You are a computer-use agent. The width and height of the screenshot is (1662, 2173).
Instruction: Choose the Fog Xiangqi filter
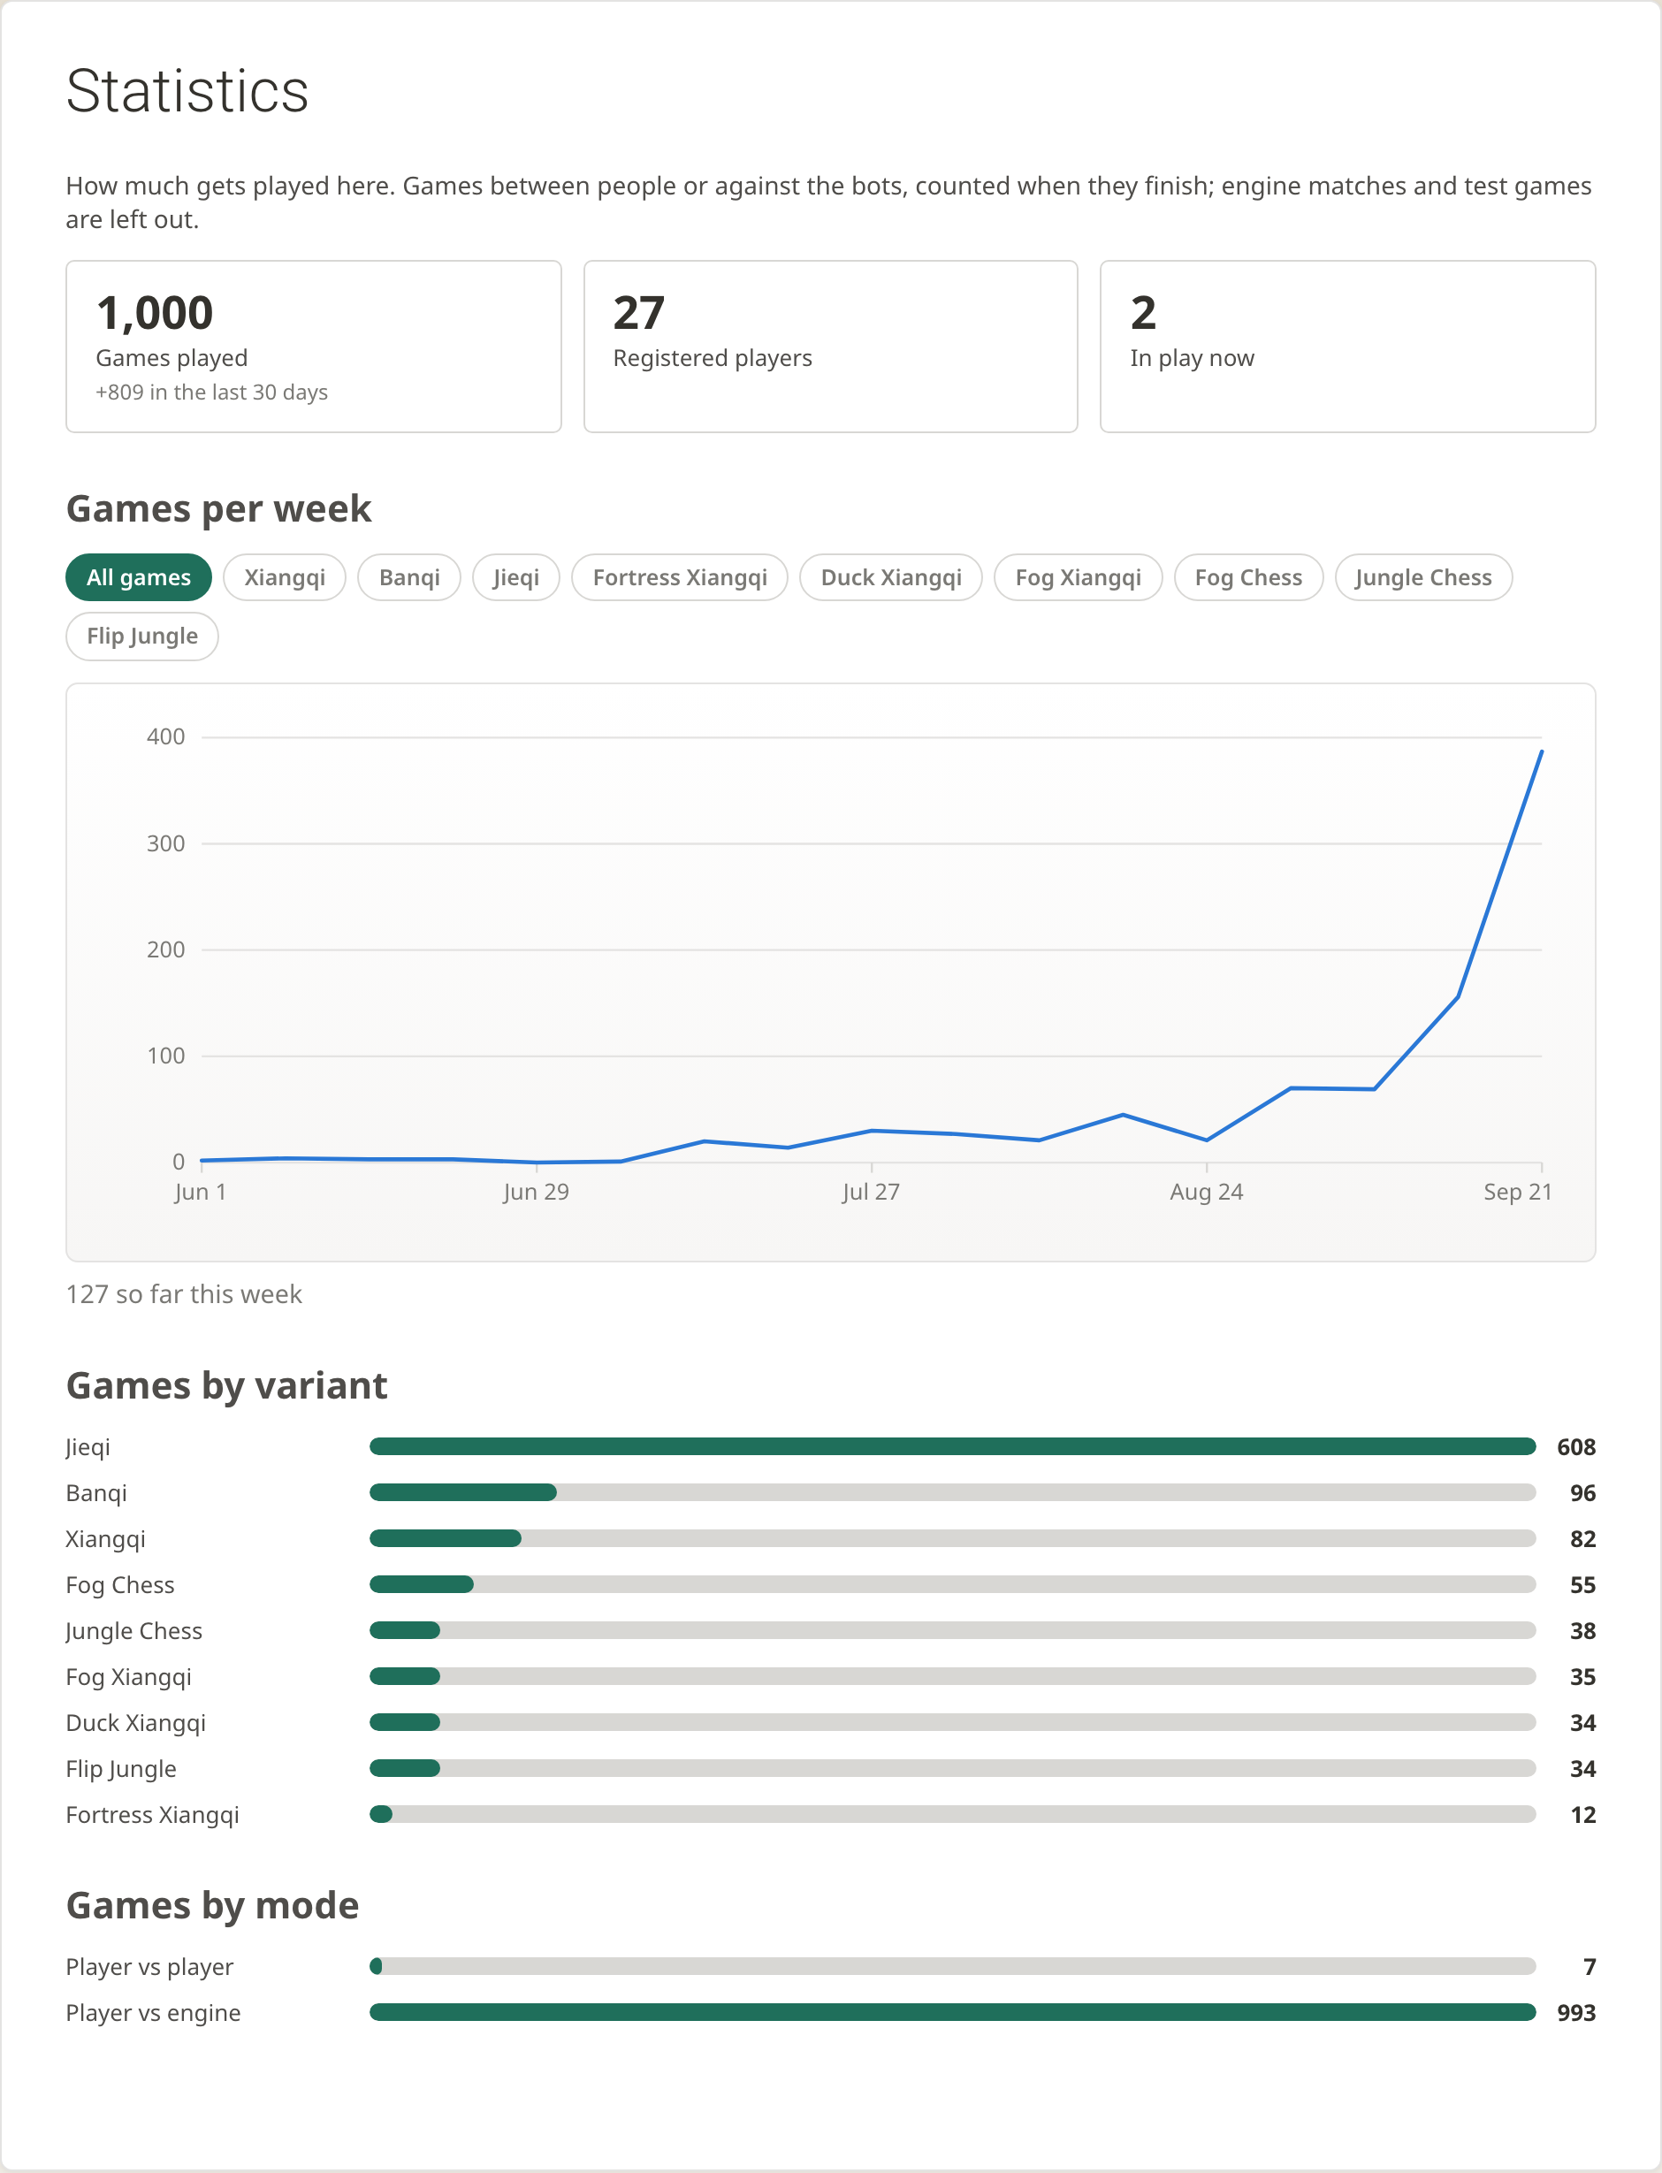tap(1078, 577)
